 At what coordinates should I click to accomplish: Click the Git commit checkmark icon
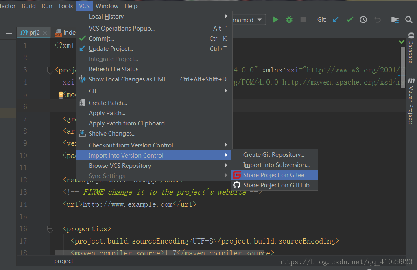(349, 20)
